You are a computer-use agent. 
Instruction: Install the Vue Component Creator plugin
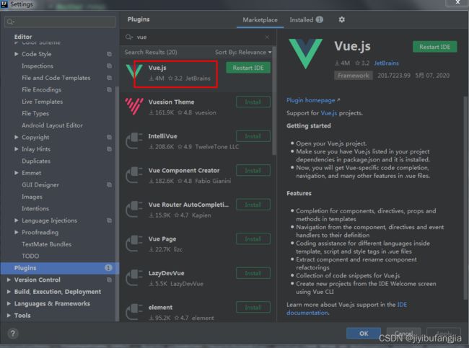coord(253,171)
